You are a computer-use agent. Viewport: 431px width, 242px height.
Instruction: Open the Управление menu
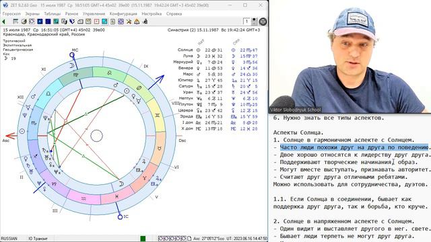click(x=94, y=13)
